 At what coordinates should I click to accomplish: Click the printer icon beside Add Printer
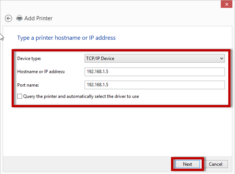(19, 18)
